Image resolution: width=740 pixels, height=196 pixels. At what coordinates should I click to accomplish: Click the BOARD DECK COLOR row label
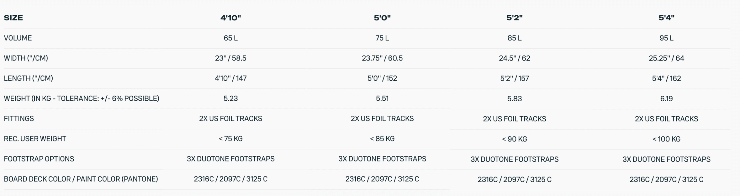point(81,179)
